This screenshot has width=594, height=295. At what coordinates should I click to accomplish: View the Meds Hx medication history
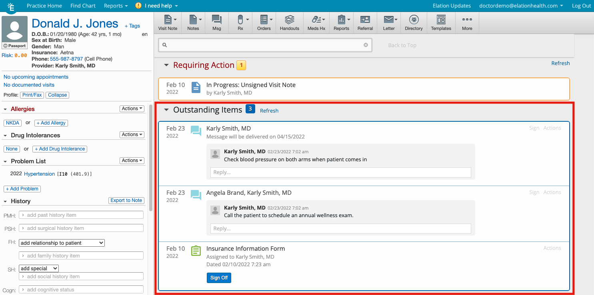[316, 23]
